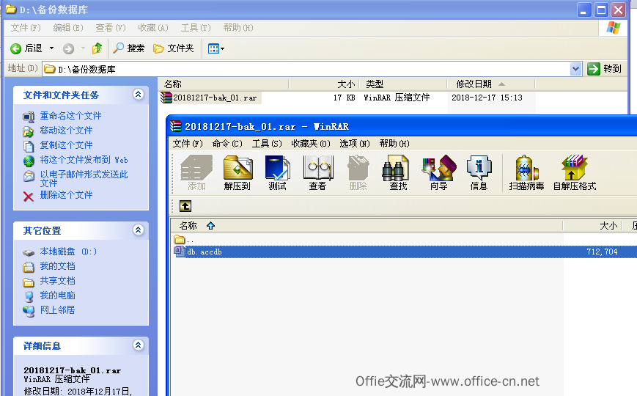Screen dimensions: 637x396
Task: Open the views dropdown in Explorer toolbar
Action: pos(216,49)
